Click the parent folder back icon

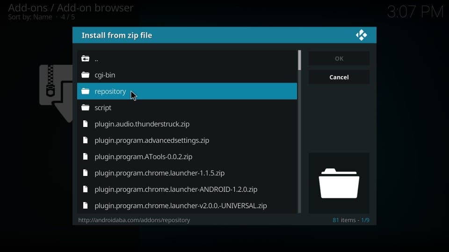pos(85,59)
